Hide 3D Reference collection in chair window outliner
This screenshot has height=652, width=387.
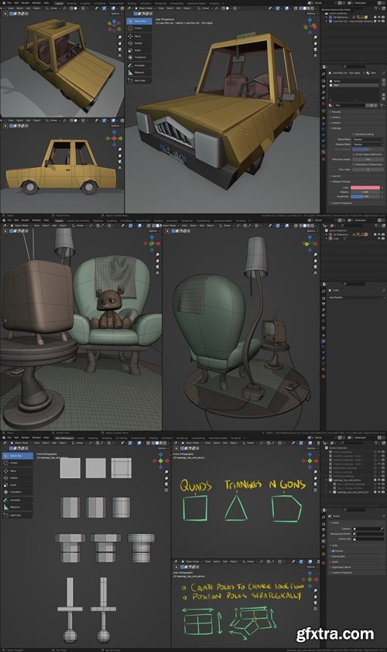tap(378, 234)
